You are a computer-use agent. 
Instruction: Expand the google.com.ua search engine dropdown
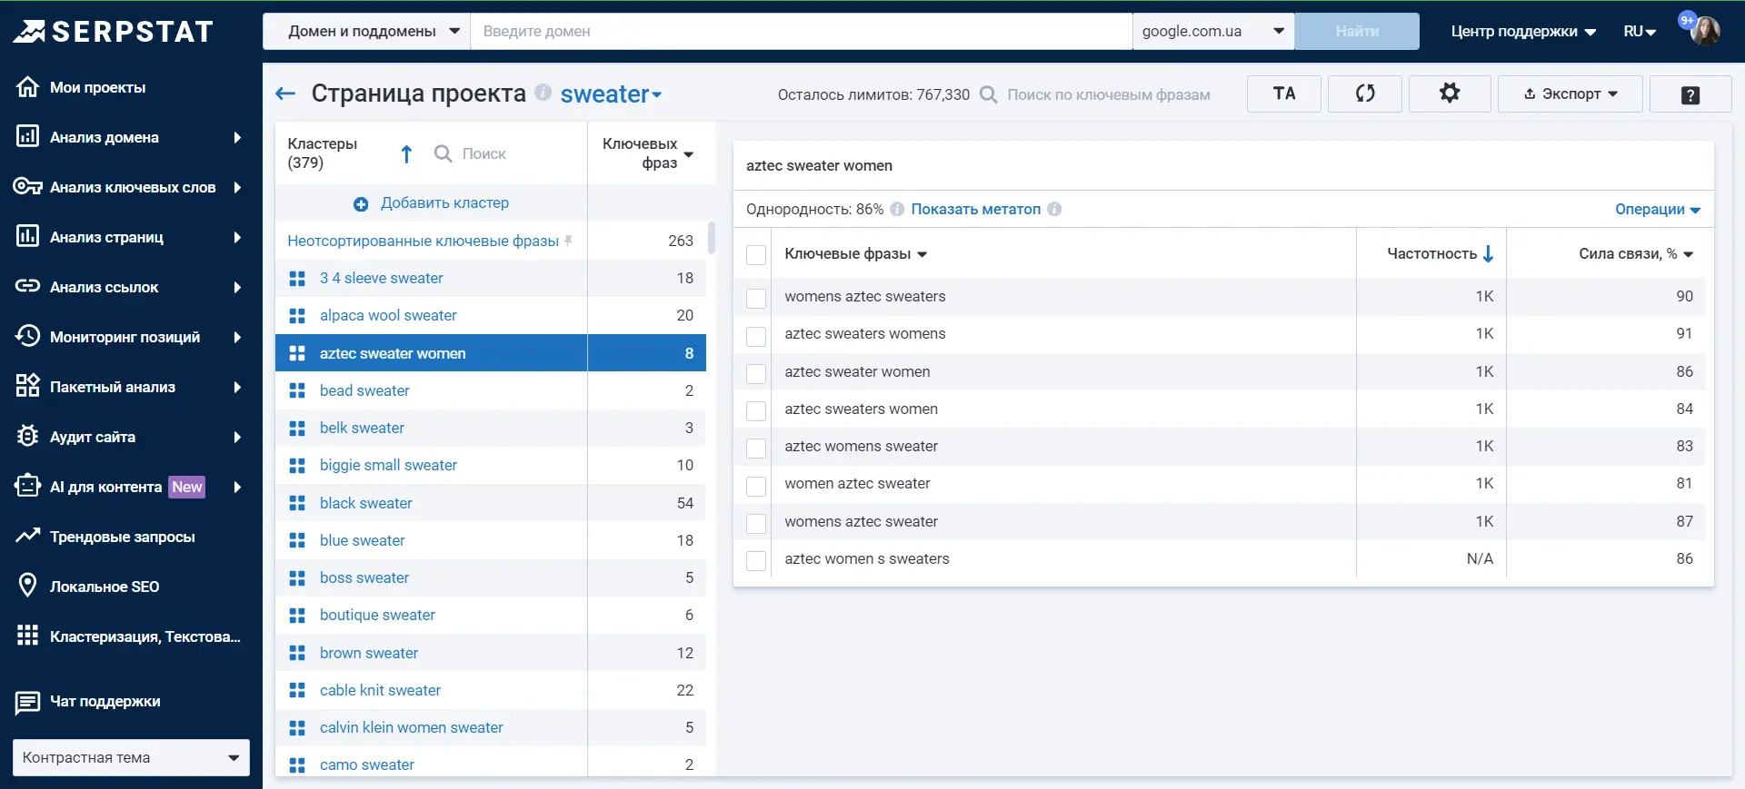click(x=1213, y=31)
